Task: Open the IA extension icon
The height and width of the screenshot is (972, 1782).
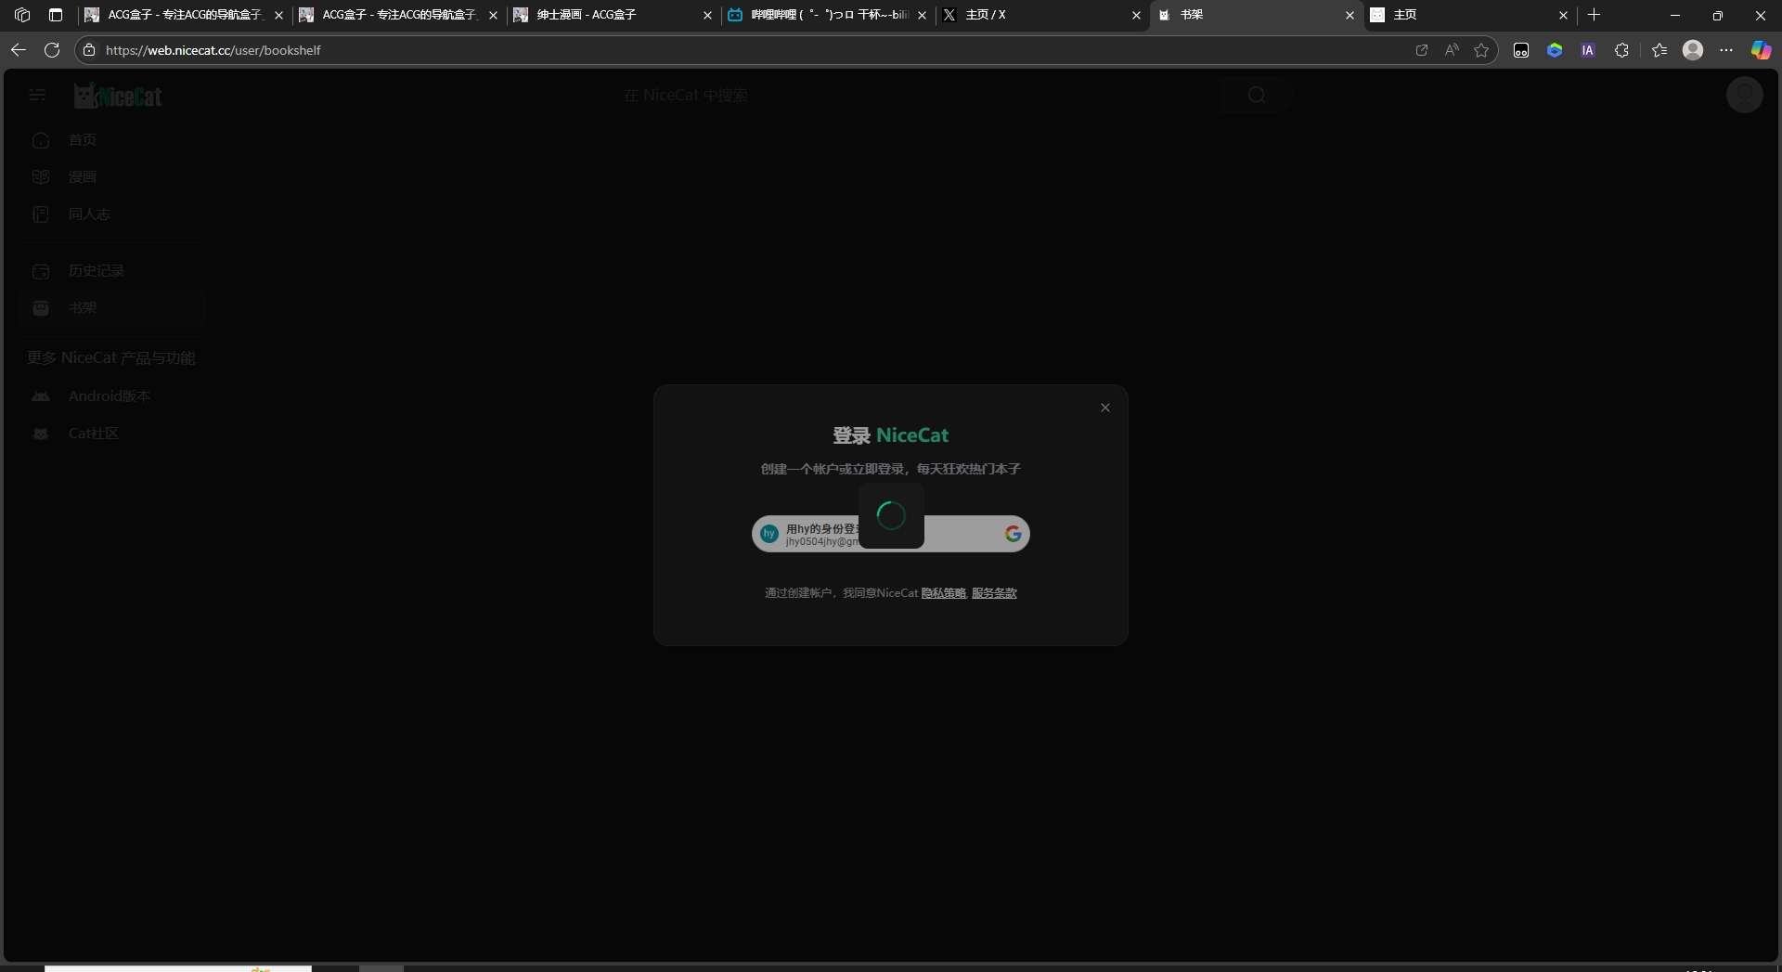Action: [1588, 50]
